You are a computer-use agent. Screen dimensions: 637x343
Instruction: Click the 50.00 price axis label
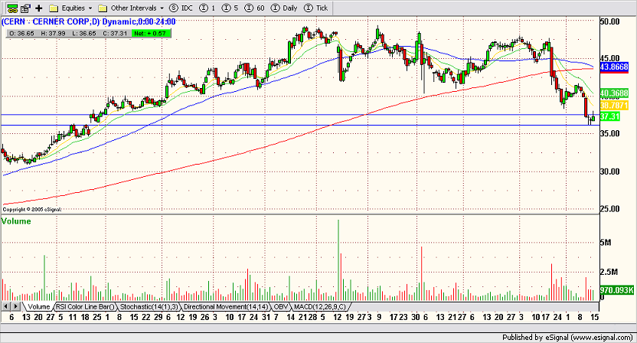(x=609, y=21)
